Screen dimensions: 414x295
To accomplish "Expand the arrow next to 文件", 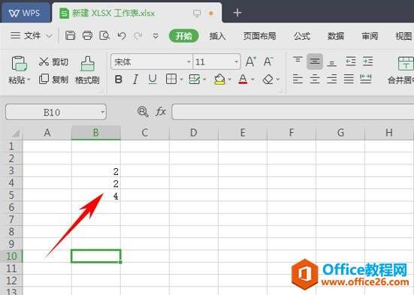I will pyautogui.click(x=49, y=36).
